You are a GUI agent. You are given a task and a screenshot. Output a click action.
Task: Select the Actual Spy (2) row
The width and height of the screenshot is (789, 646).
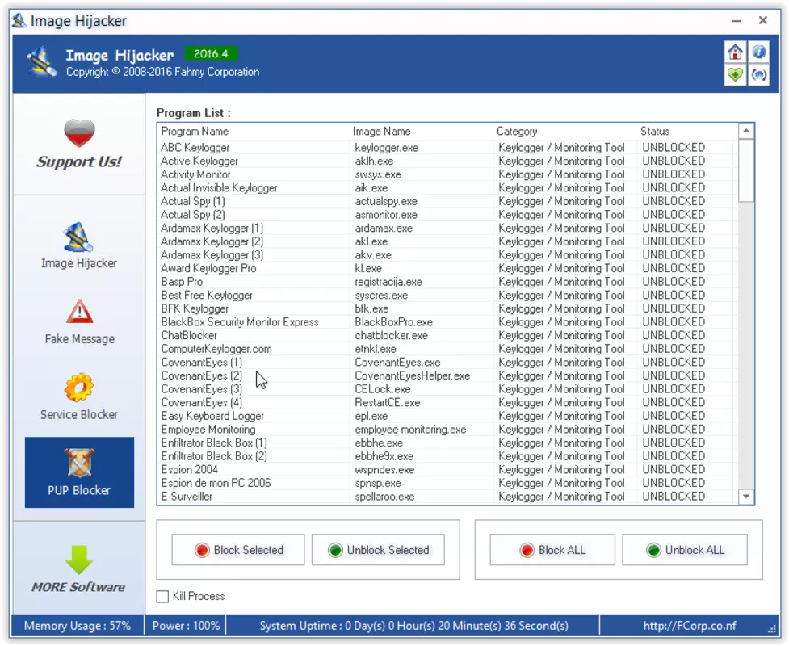pos(447,215)
